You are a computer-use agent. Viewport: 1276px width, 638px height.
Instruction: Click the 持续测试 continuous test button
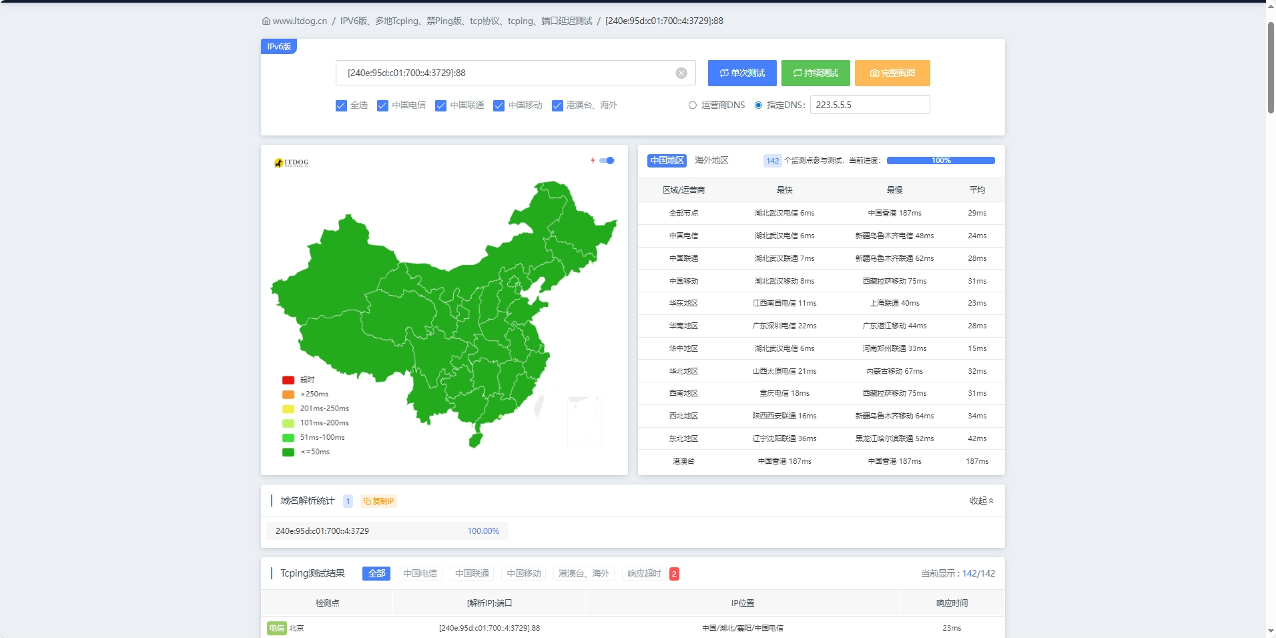pyautogui.click(x=816, y=73)
